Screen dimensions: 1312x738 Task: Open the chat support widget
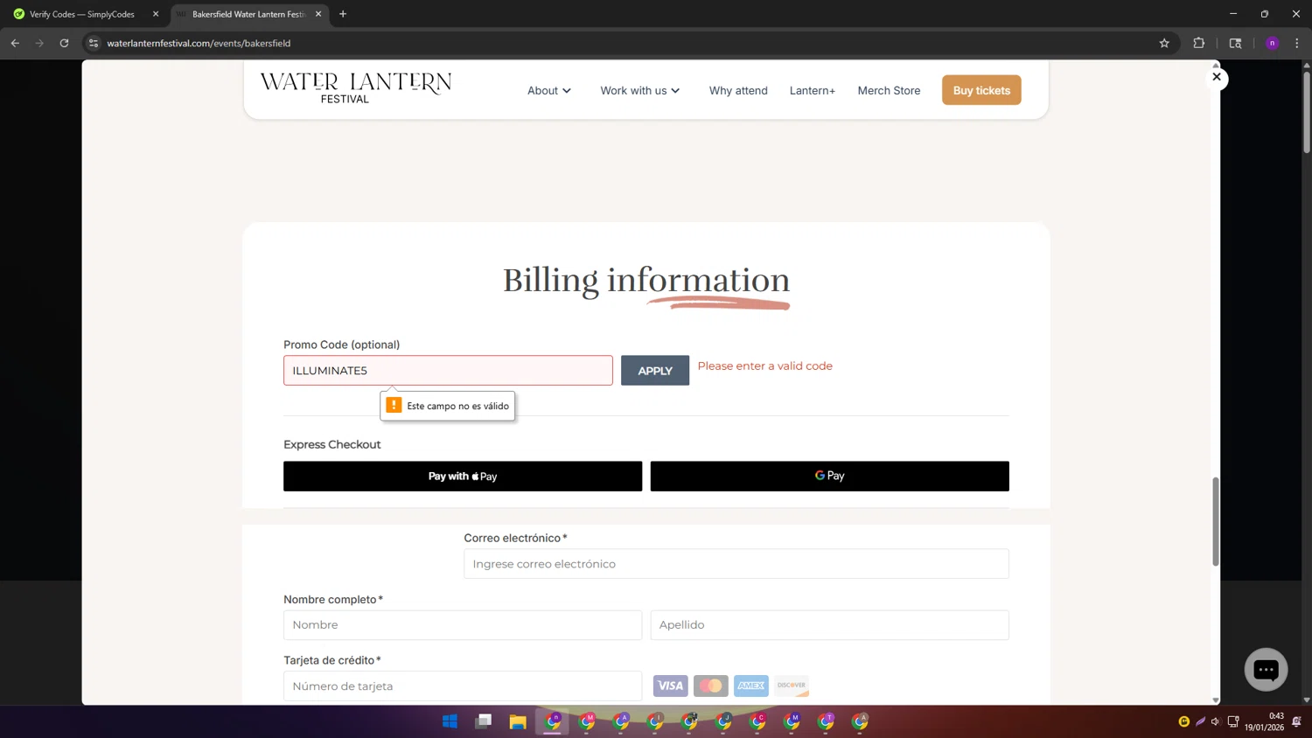(x=1266, y=670)
